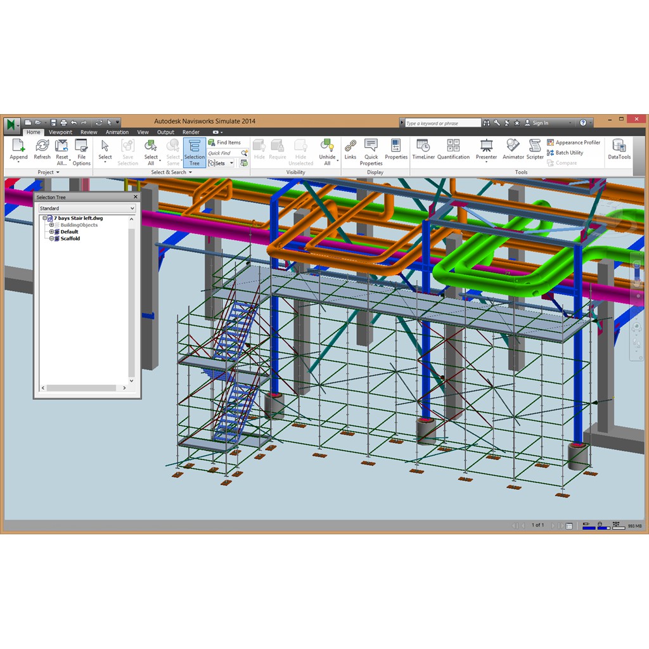
Task: Click the Favorites star icon
Action: pyautogui.click(x=517, y=123)
